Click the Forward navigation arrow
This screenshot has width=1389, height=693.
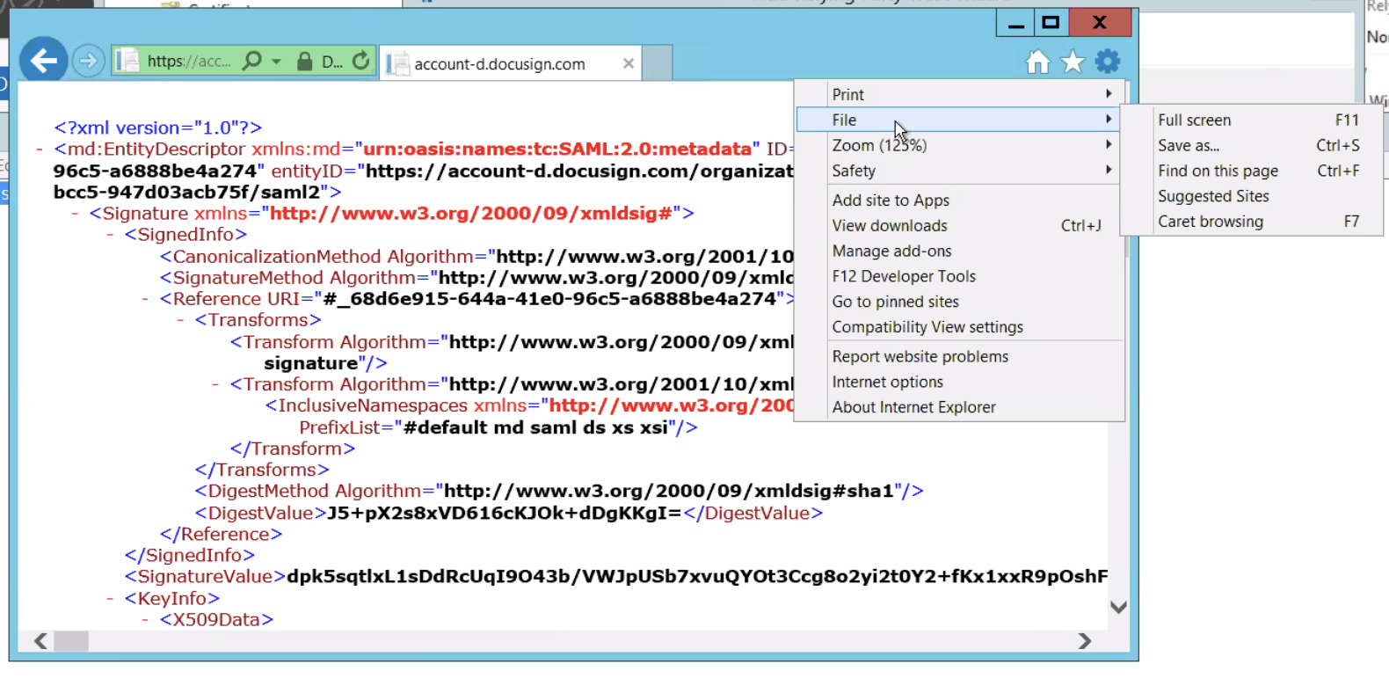88,61
